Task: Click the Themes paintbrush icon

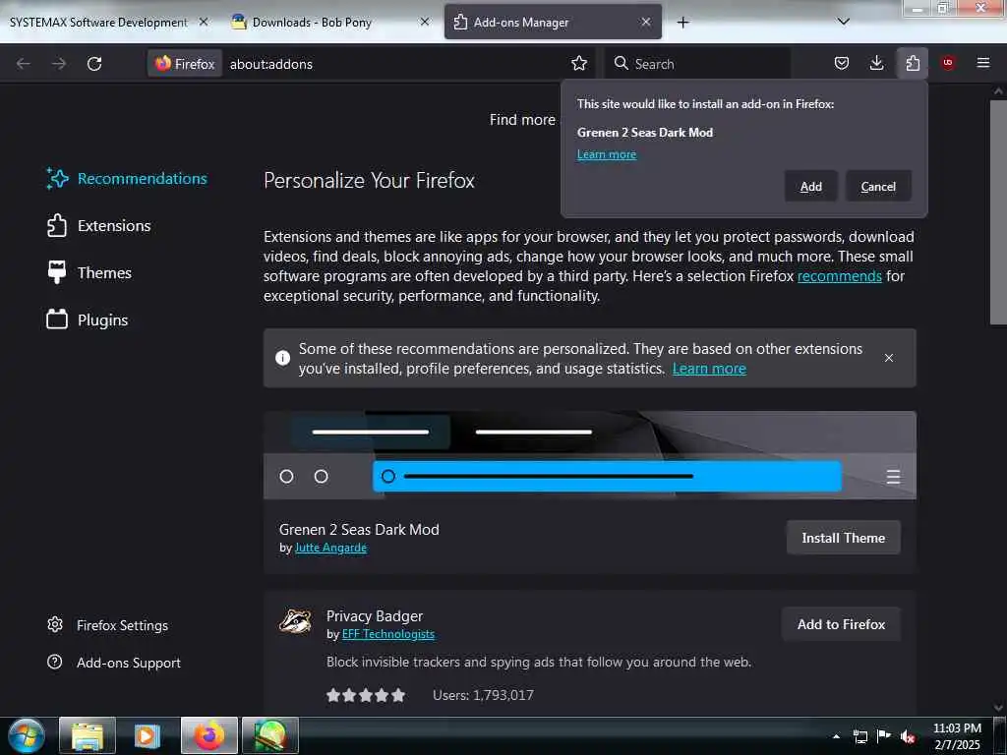Action: click(56, 272)
